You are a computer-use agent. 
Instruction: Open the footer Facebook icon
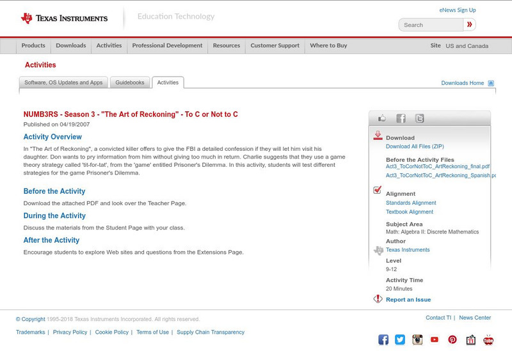click(383, 339)
